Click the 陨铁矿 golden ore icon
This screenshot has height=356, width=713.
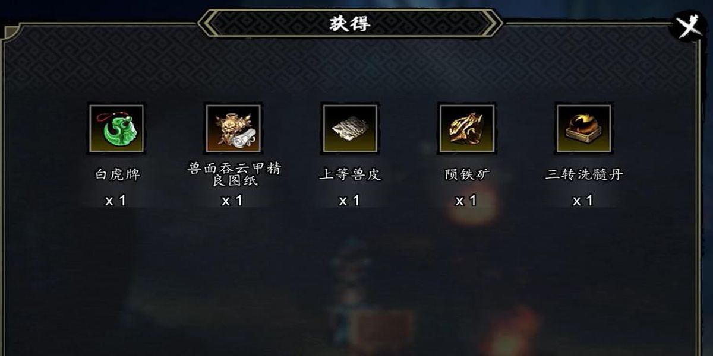(x=466, y=128)
